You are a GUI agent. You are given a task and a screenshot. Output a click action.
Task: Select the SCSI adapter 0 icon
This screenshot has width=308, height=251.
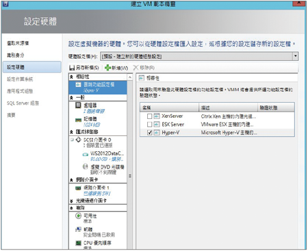click(x=79, y=140)
